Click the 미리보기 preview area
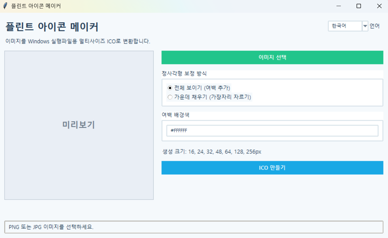The height and width of the screenshot is (238, 388). tap(79, 125)
